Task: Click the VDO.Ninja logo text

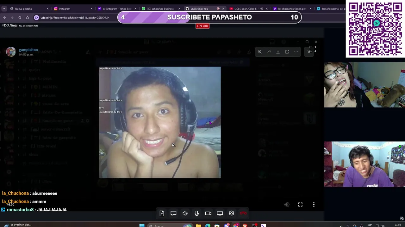Action: (x=9, y=26)
